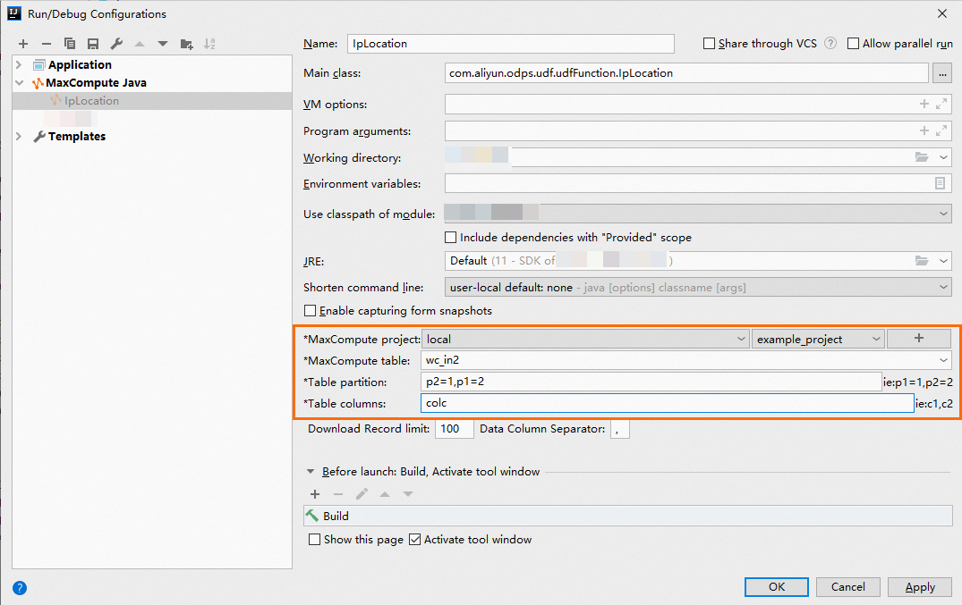Open the MaxCompute project dropdown
This screenshot has height=605, width=962.
tap(739, 339)
